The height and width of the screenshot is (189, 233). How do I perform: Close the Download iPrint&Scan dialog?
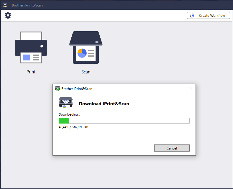coord(191,88)
